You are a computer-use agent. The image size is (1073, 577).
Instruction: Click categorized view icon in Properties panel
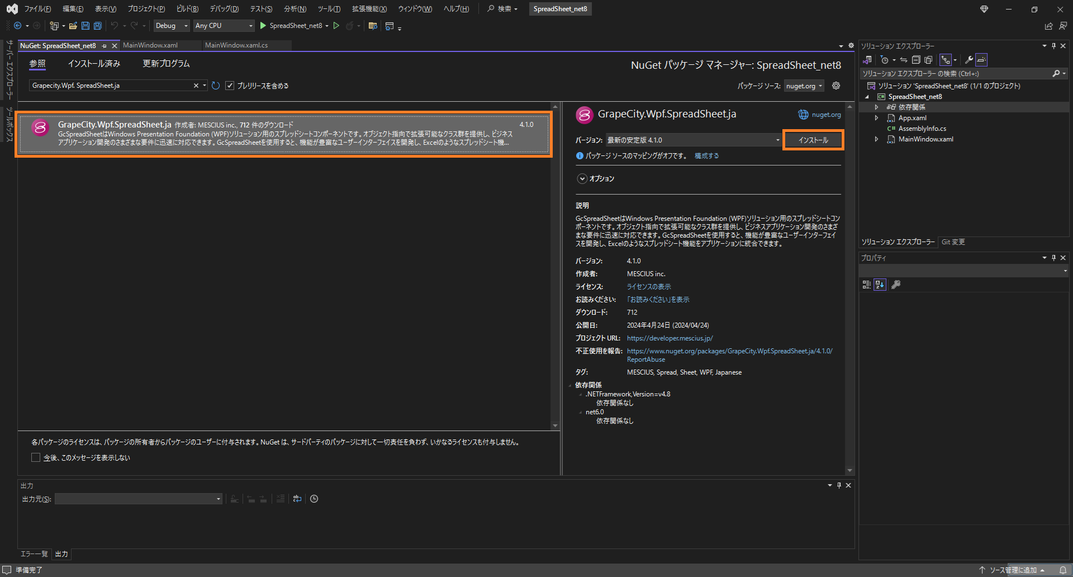[867, 285]
